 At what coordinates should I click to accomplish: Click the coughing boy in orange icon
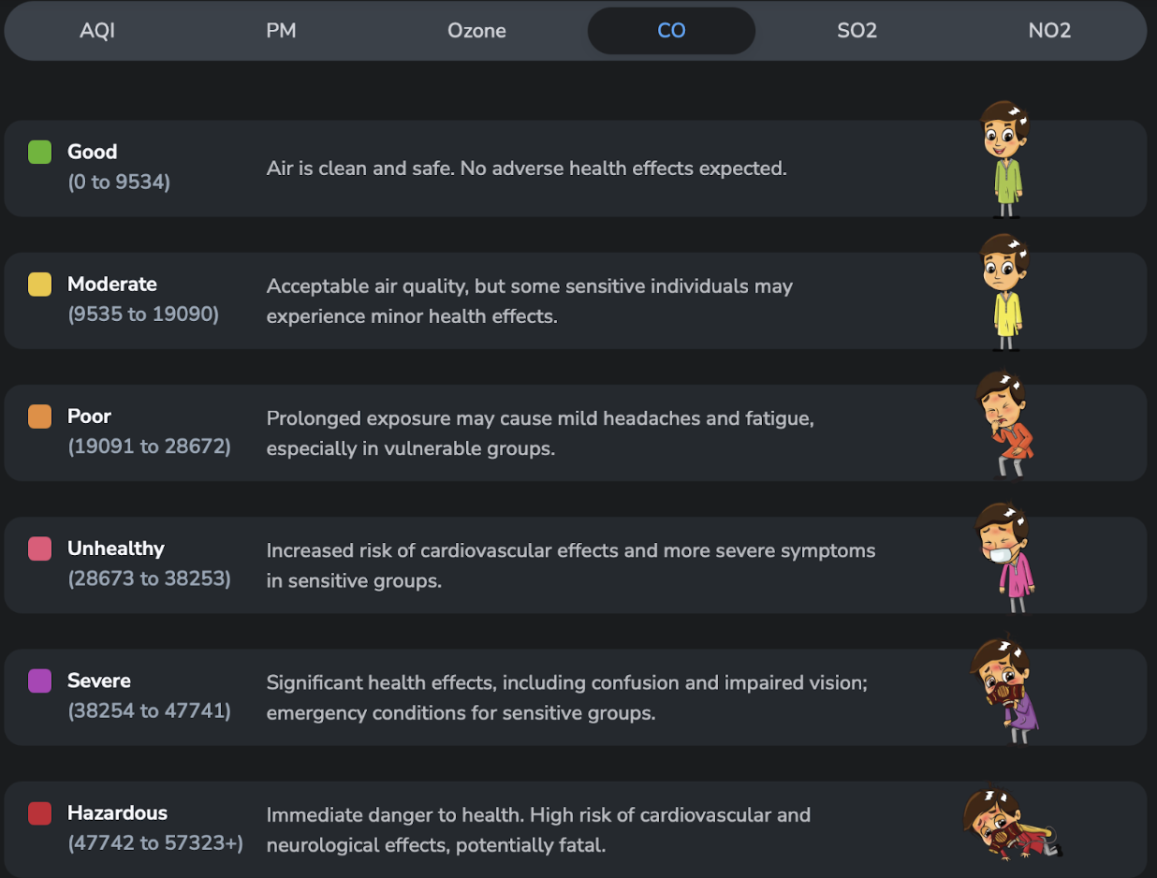(1004, 424)
